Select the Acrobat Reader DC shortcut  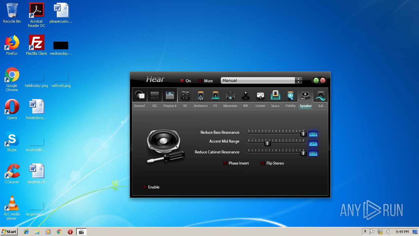point(36,15)
